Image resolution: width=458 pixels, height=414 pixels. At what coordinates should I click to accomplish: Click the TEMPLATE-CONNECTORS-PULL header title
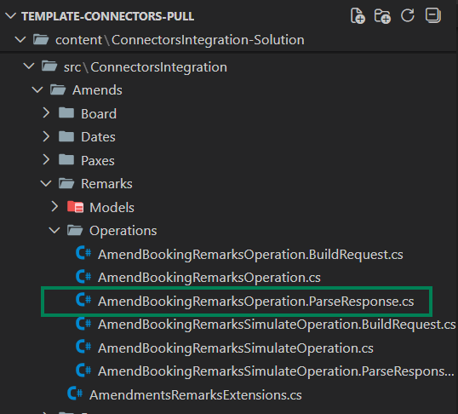[108, 16]
